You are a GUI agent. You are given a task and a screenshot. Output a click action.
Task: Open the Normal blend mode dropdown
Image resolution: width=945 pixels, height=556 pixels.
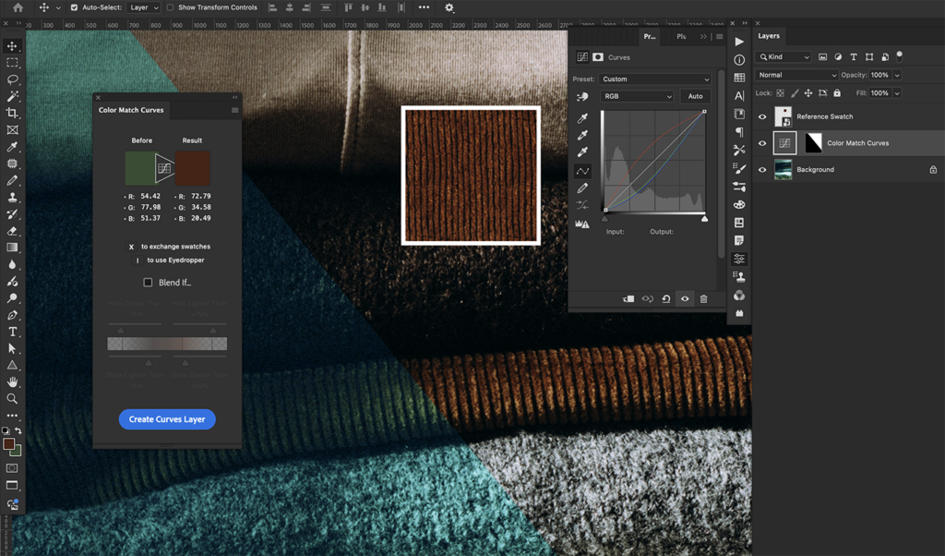(x=795, y=75)
